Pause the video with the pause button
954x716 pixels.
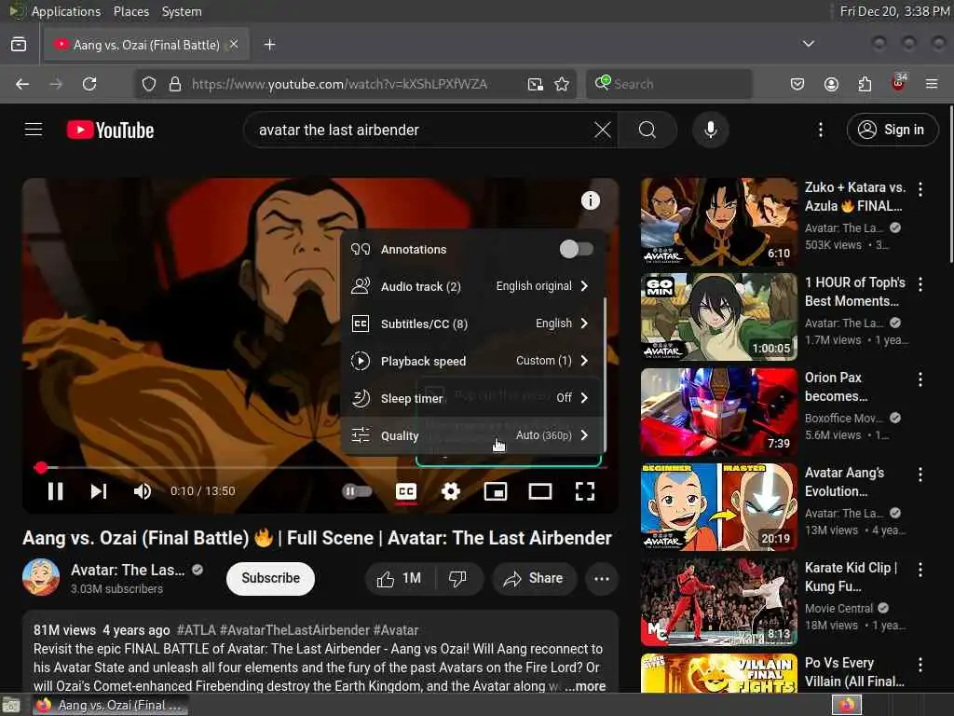(x=55, y=491)
